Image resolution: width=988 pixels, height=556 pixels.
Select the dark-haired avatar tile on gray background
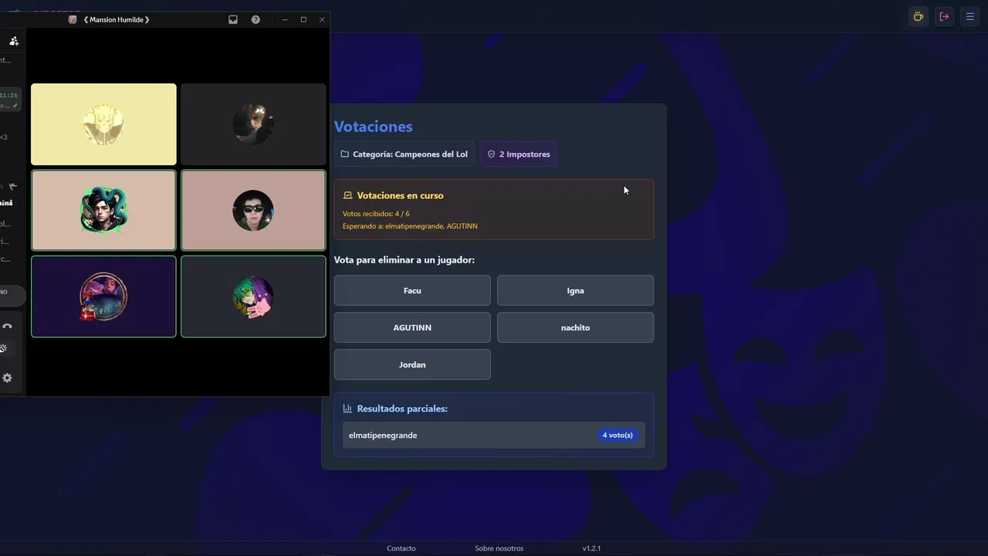(253, 124)
